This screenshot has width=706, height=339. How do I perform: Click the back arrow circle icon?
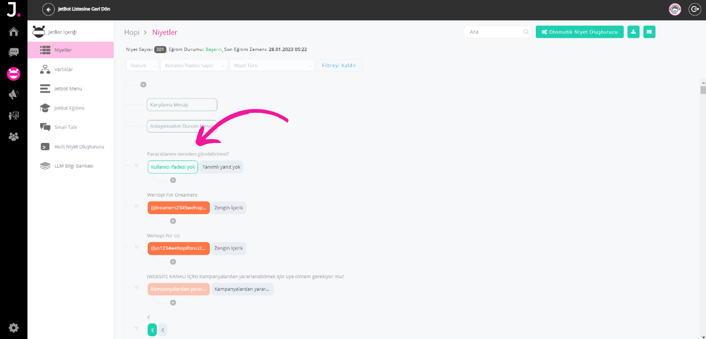click(x=49, y=9)
